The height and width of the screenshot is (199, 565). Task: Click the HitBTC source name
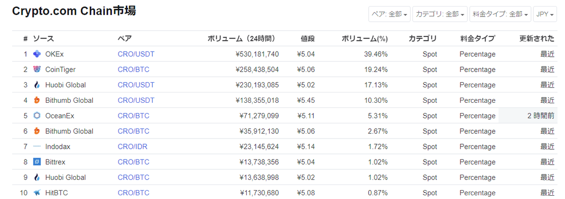coord(57,193)
